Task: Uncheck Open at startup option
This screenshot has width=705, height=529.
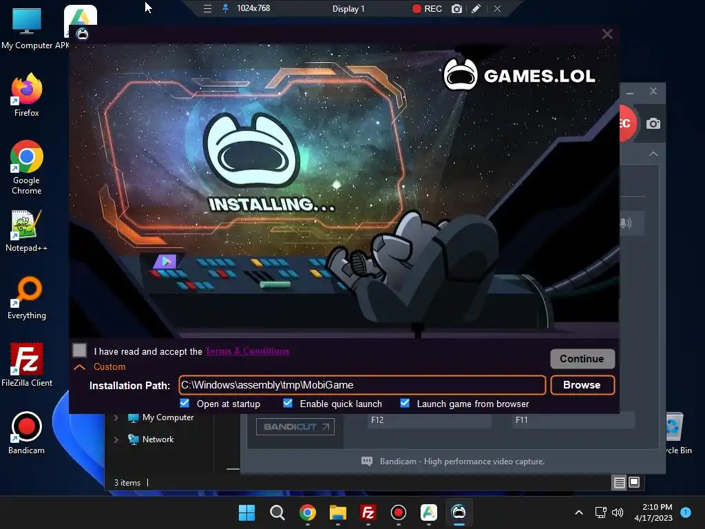Action: pyautogui.click(x=185, y=403)
